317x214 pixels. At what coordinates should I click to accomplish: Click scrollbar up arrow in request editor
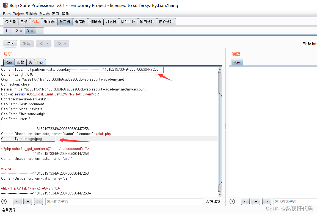[x=220, y=69]
